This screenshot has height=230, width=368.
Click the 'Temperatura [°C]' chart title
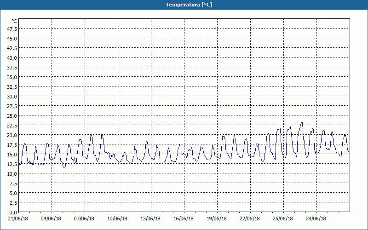(189, 5)
